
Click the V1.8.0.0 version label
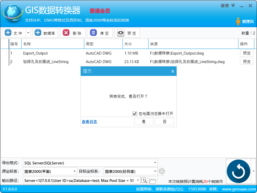10,189
